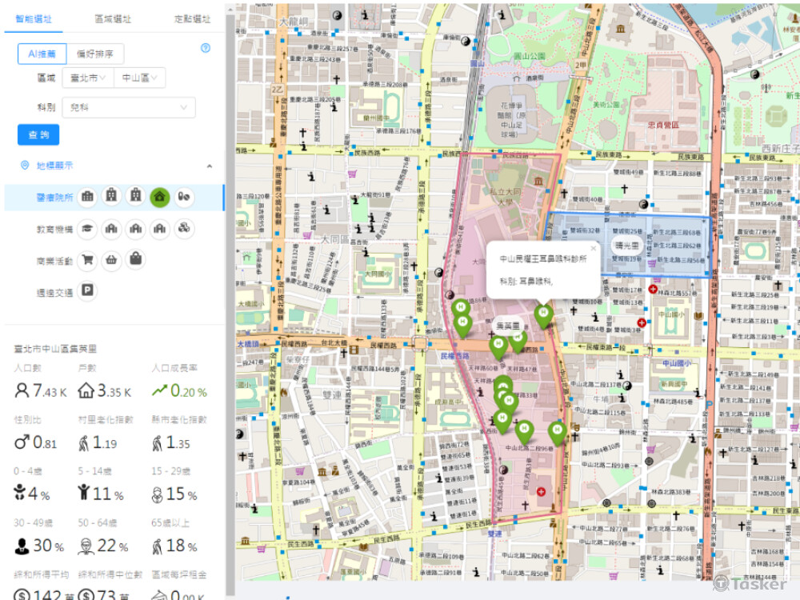
Task: Click the parking P icon in 週邊交通 row
Action: point(87,292)
